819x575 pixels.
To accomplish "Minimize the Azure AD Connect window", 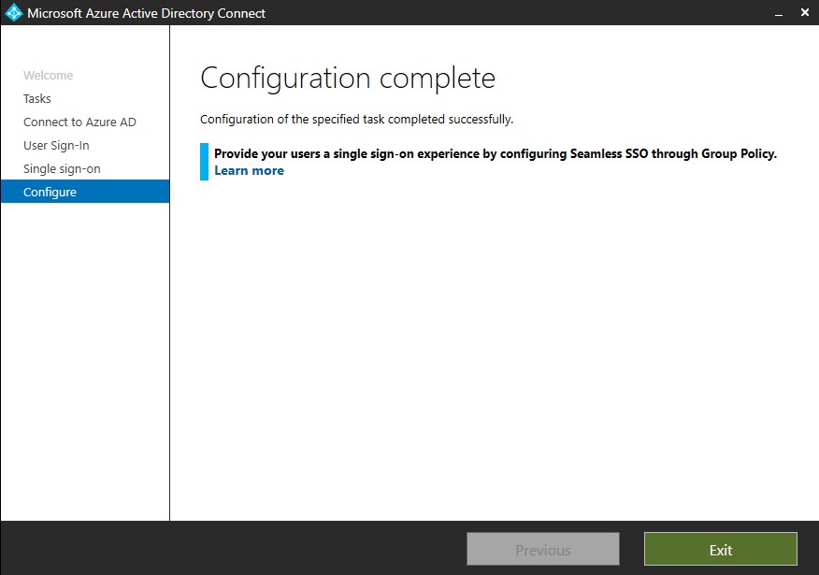I will point(775,13).
